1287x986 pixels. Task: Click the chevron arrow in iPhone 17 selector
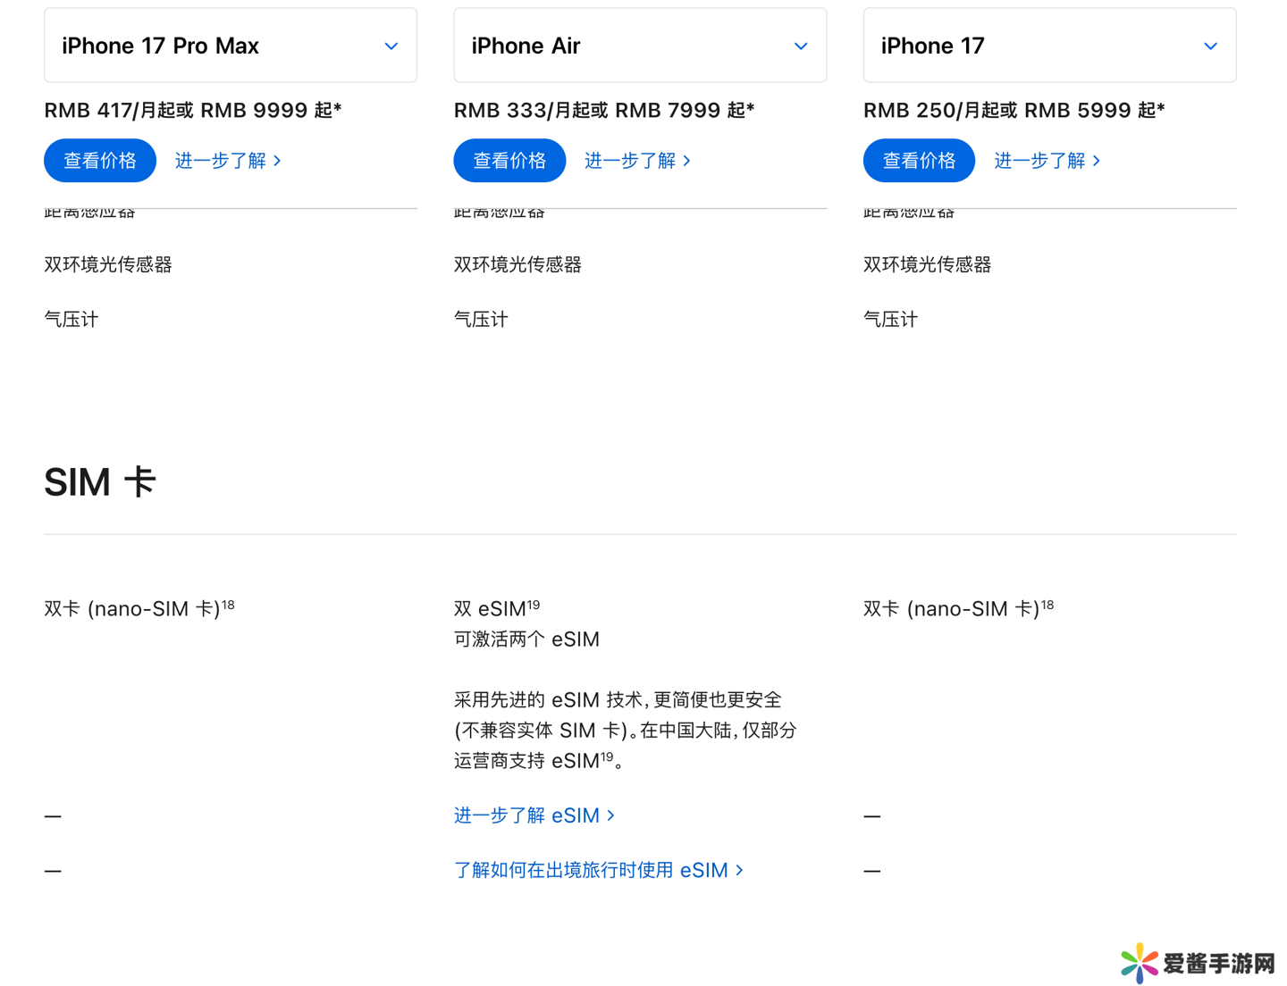click(x=1210, y=46)
